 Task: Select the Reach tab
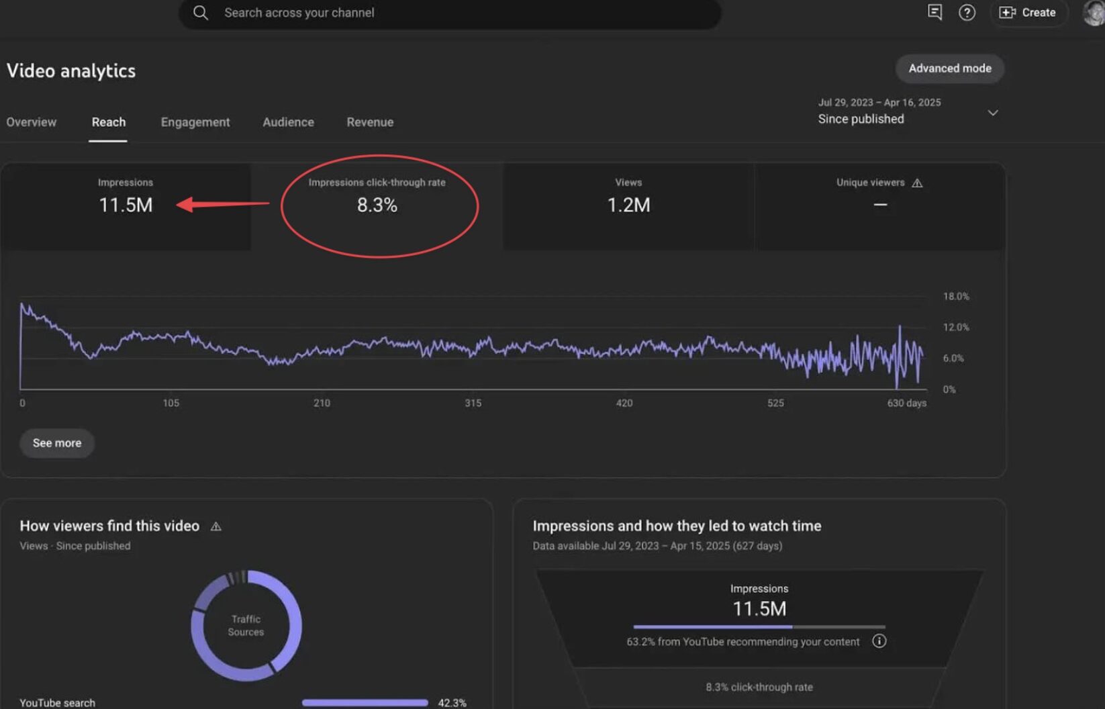pos(108,122)
